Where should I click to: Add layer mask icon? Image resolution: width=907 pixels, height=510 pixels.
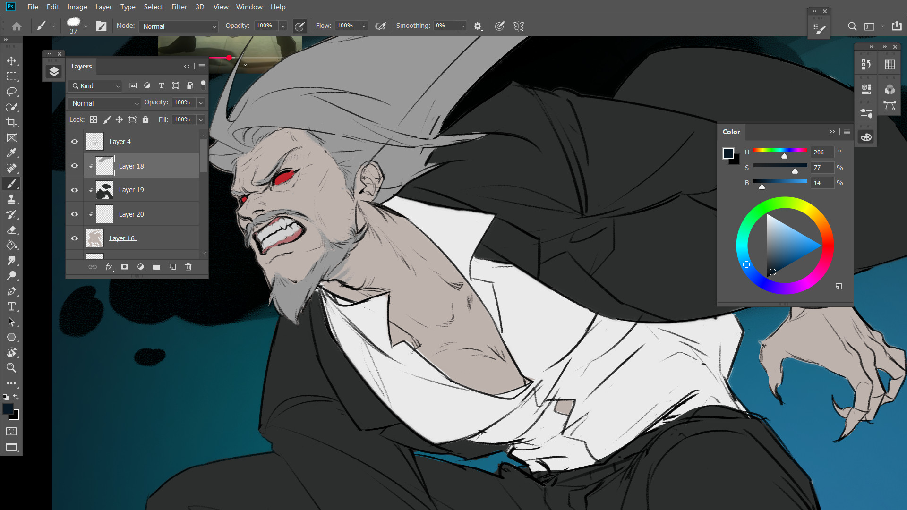125,267
